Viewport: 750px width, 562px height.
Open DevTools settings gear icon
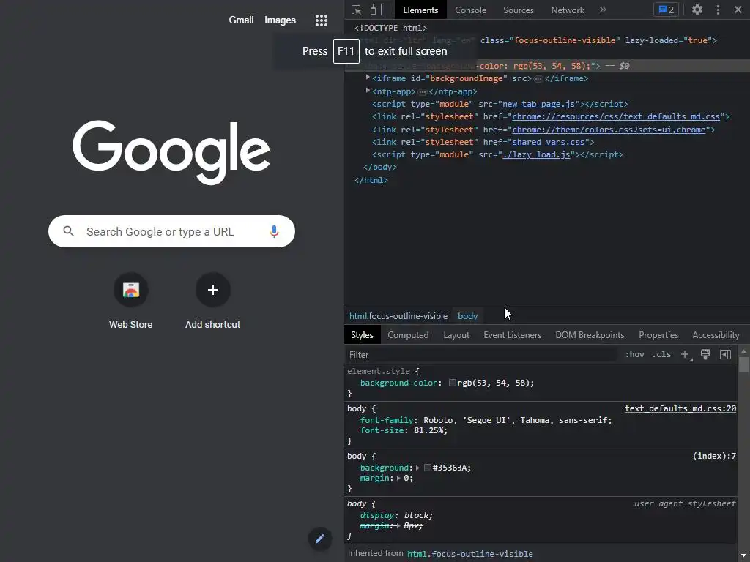tap(697, 10)
